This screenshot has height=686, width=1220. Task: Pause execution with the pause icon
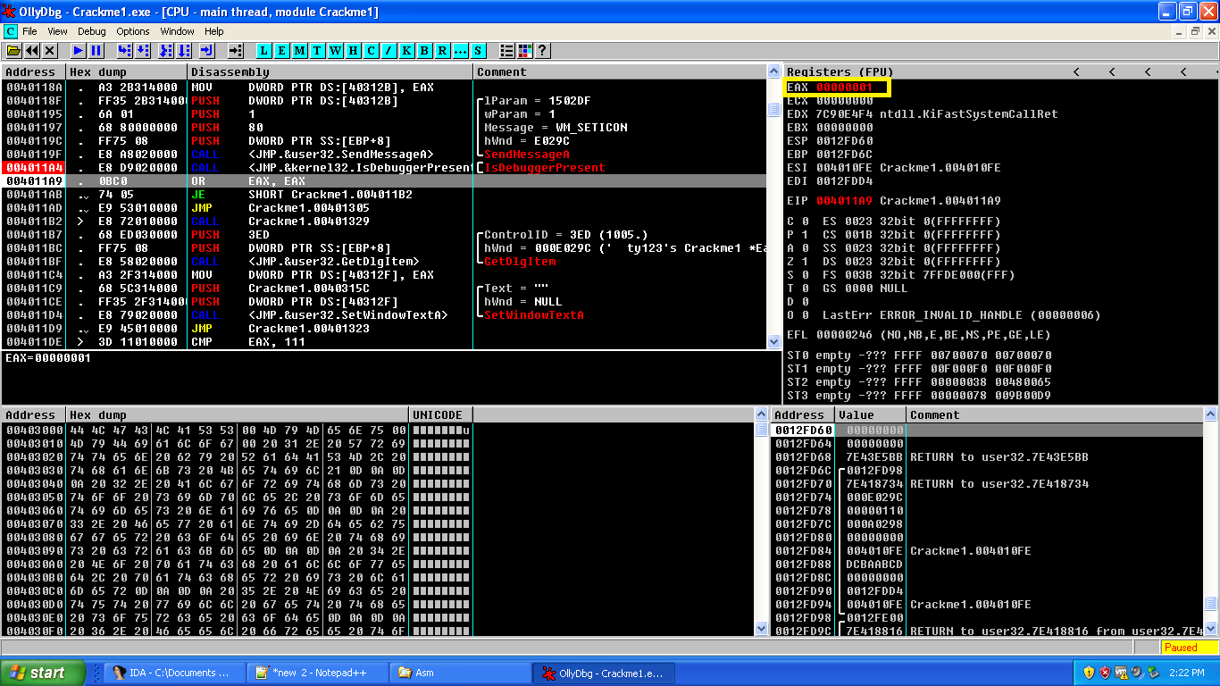click(x=96, y=51)
